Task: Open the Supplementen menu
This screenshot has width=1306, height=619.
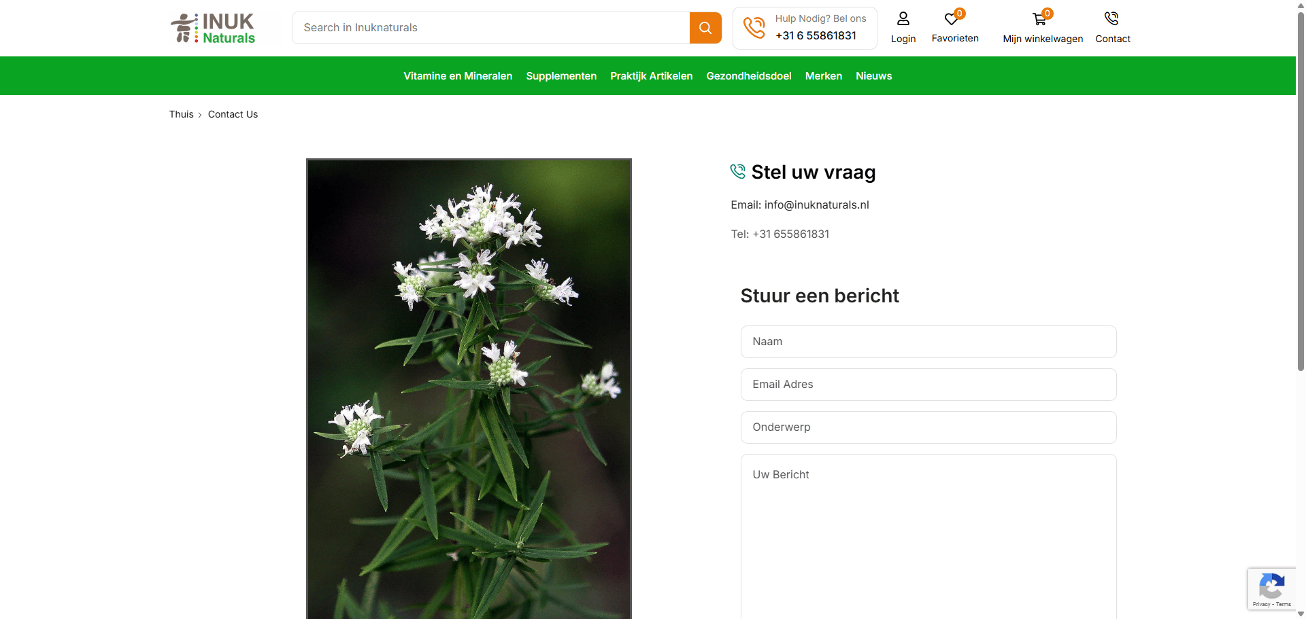Action: (560, 76)
